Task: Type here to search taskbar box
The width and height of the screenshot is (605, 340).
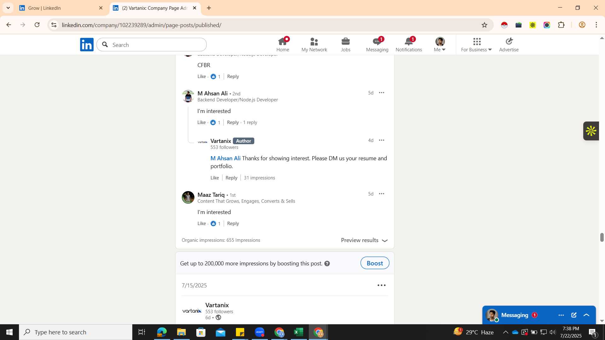Action: tap(76, 332)
